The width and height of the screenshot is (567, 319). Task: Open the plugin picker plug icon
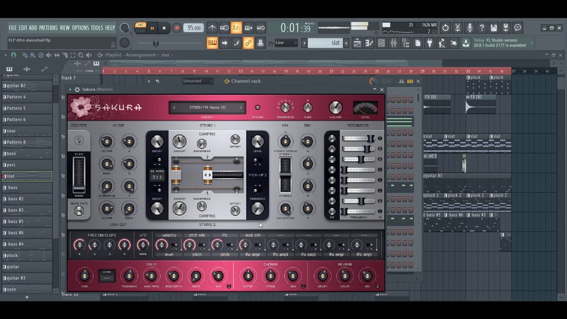429,43
